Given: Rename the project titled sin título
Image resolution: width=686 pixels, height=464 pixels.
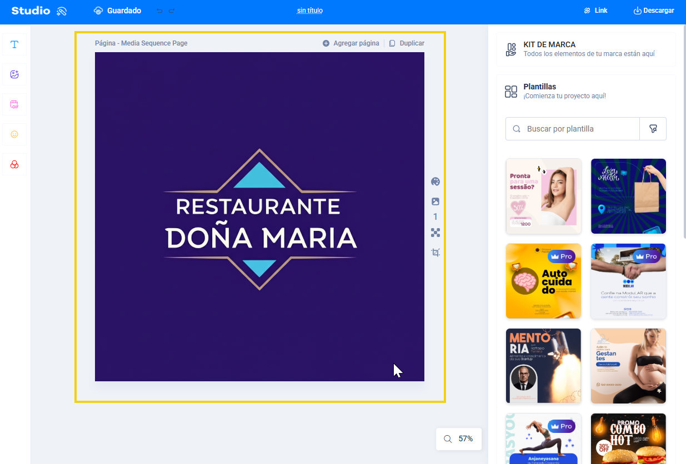Looking at the screenshot, I should click(310, 11).
